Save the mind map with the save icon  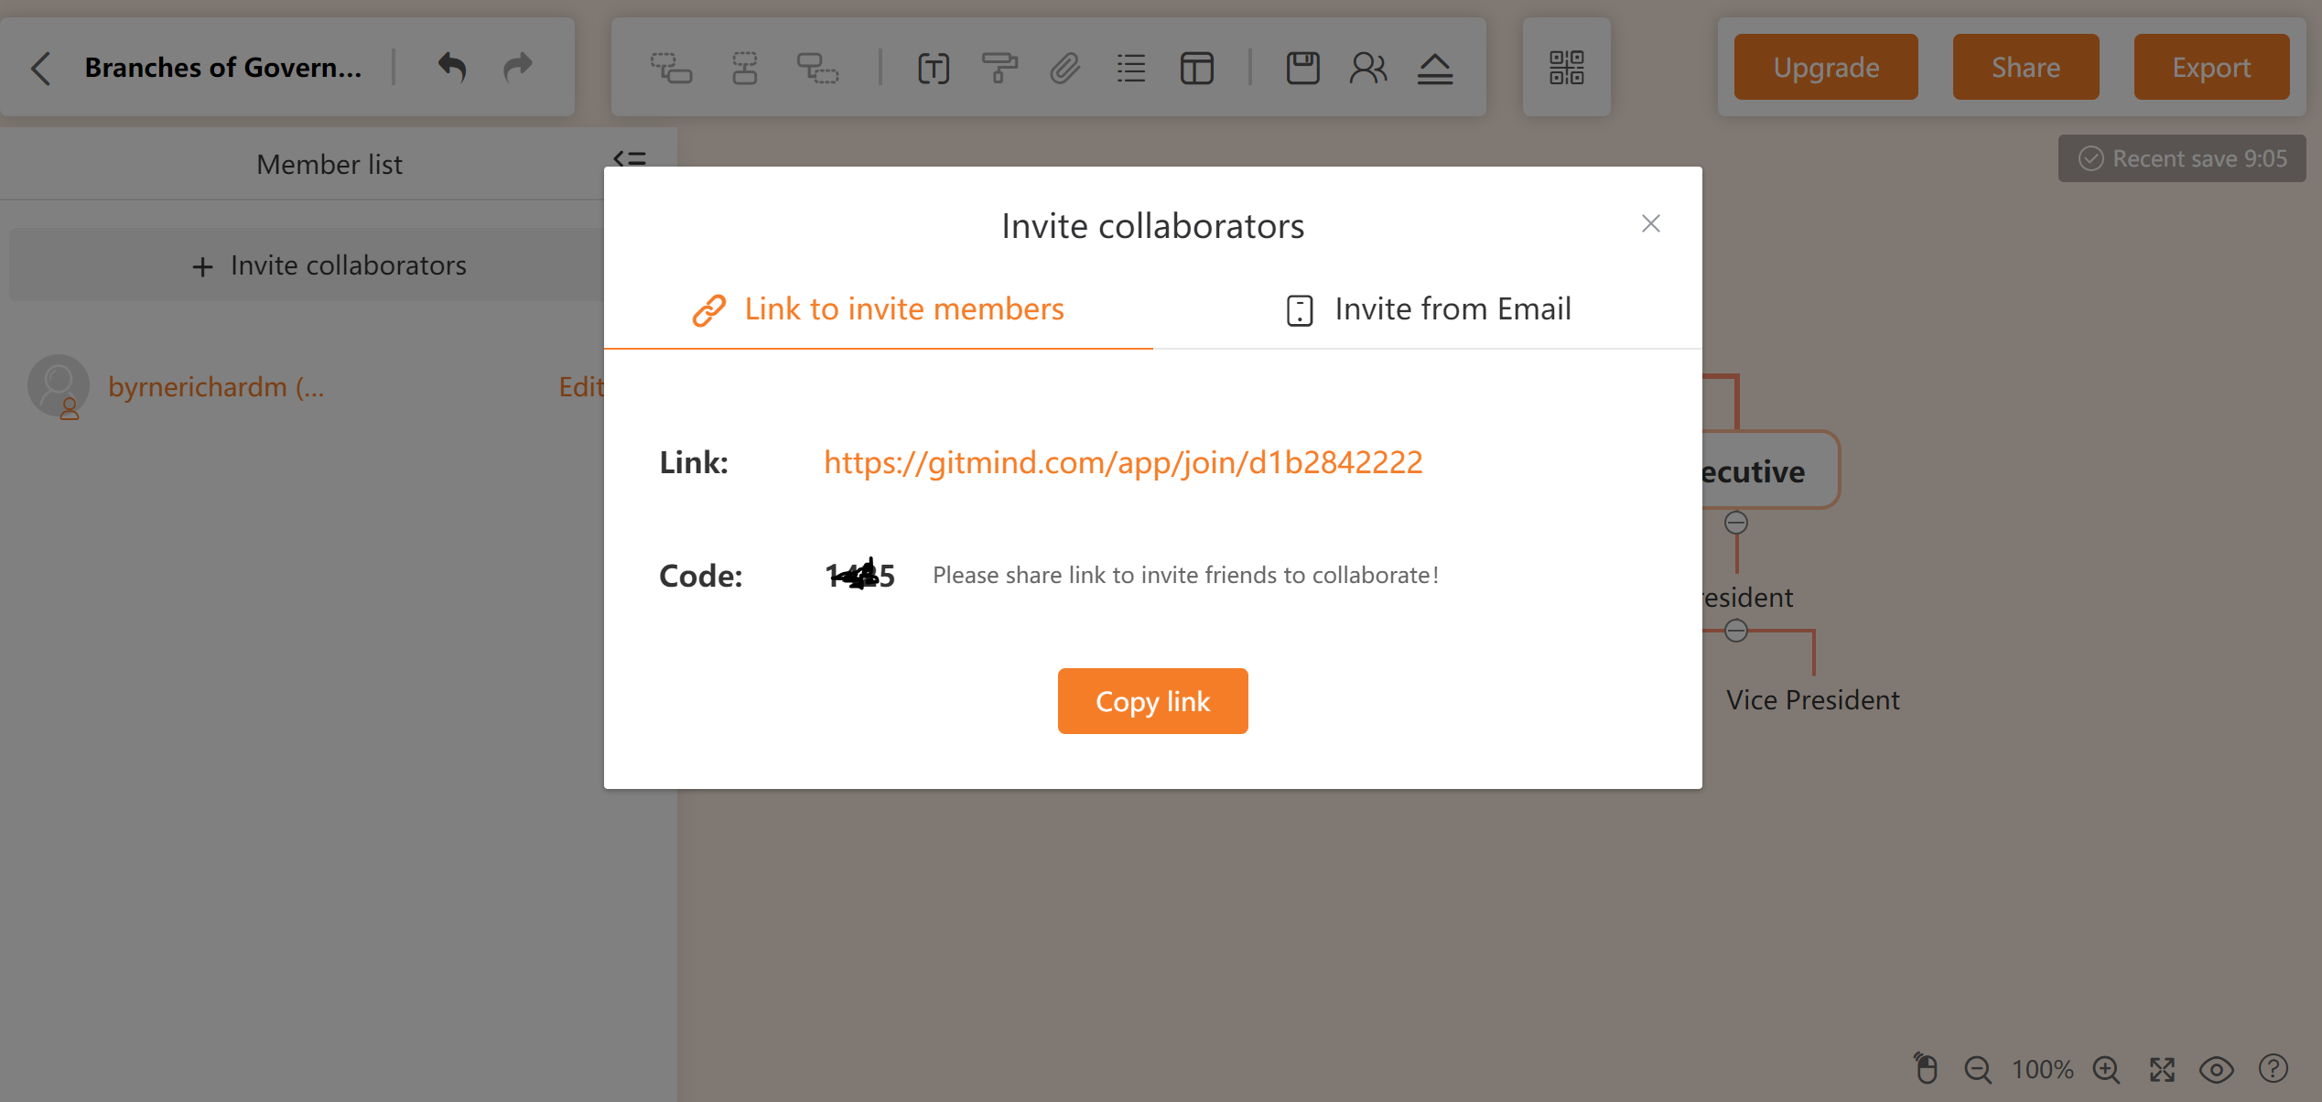click(x=1303, y=67)
